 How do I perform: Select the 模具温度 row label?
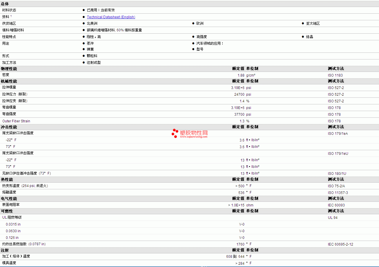9,263
